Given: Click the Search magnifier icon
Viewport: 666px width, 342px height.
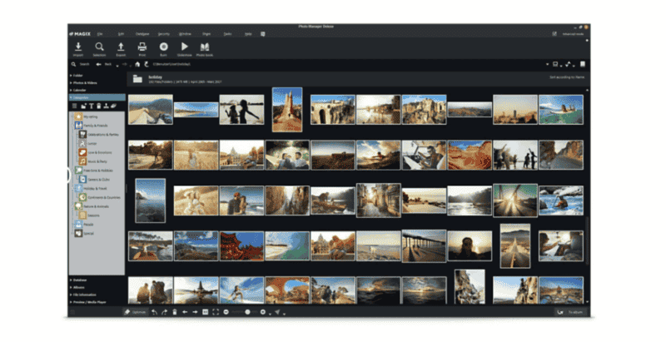Looking at the screenshot, I should click(x=73, y=65).
